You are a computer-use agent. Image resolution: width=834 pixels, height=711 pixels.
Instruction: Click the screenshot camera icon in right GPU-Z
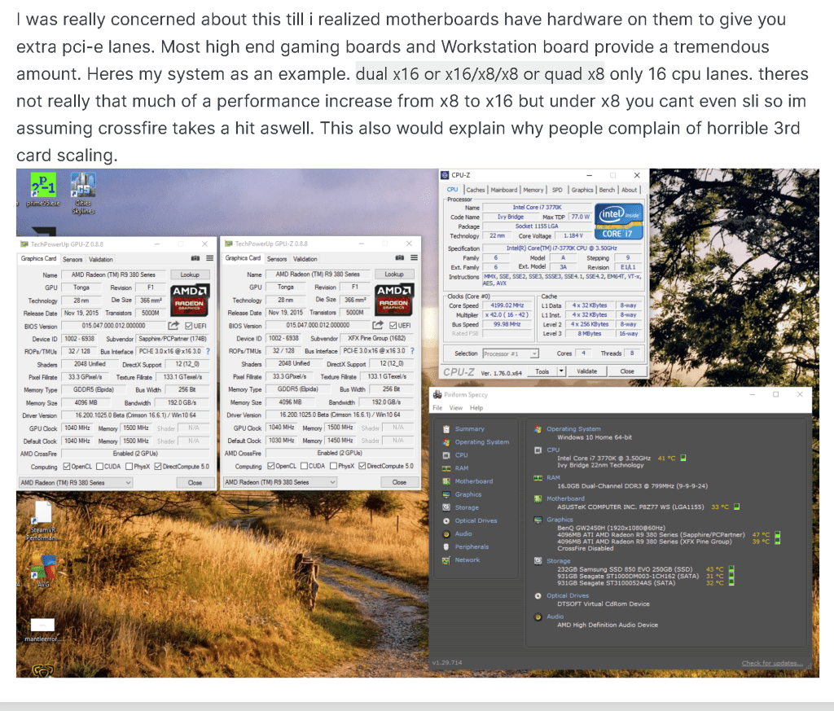399,258
